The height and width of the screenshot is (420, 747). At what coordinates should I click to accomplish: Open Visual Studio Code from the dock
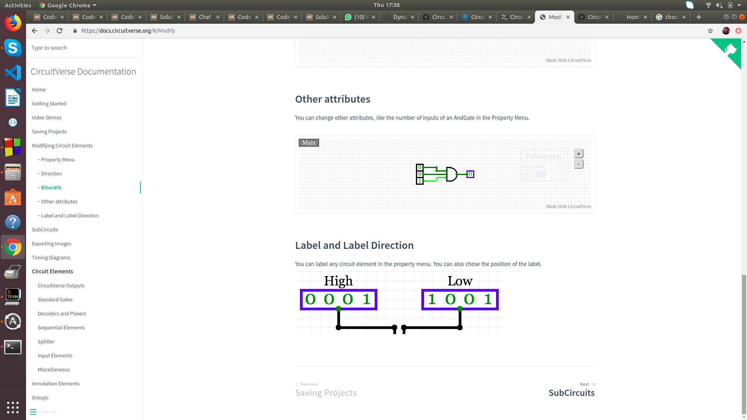coord(13,73)
